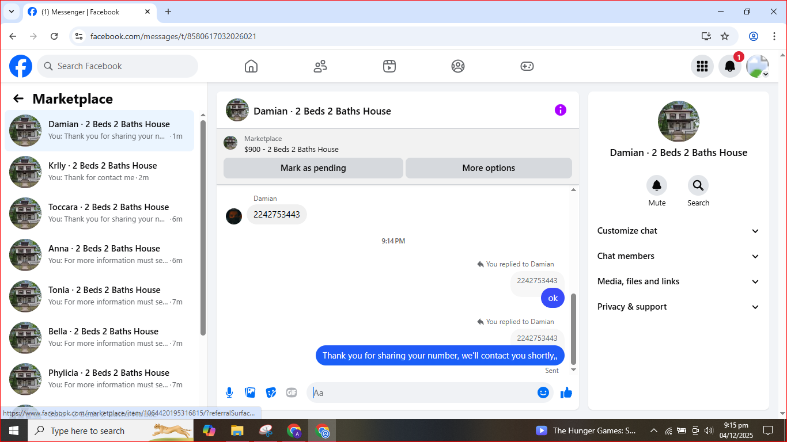Screen dimensions: 787x442
Task: Expand Customize chat section
Action: click(679, 231)
